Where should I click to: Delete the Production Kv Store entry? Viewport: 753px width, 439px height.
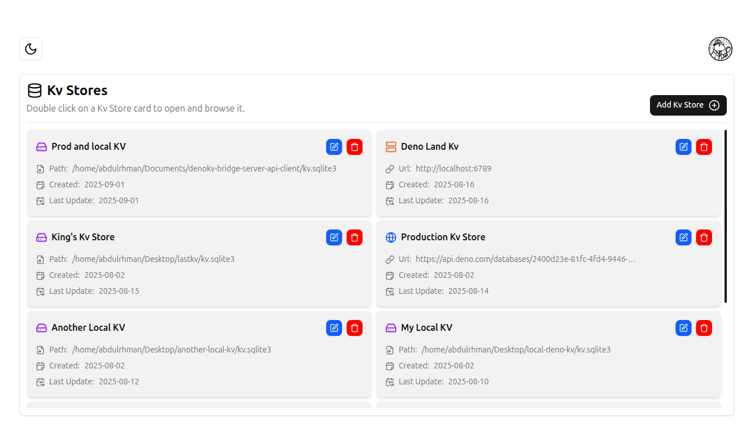[704, 237]
